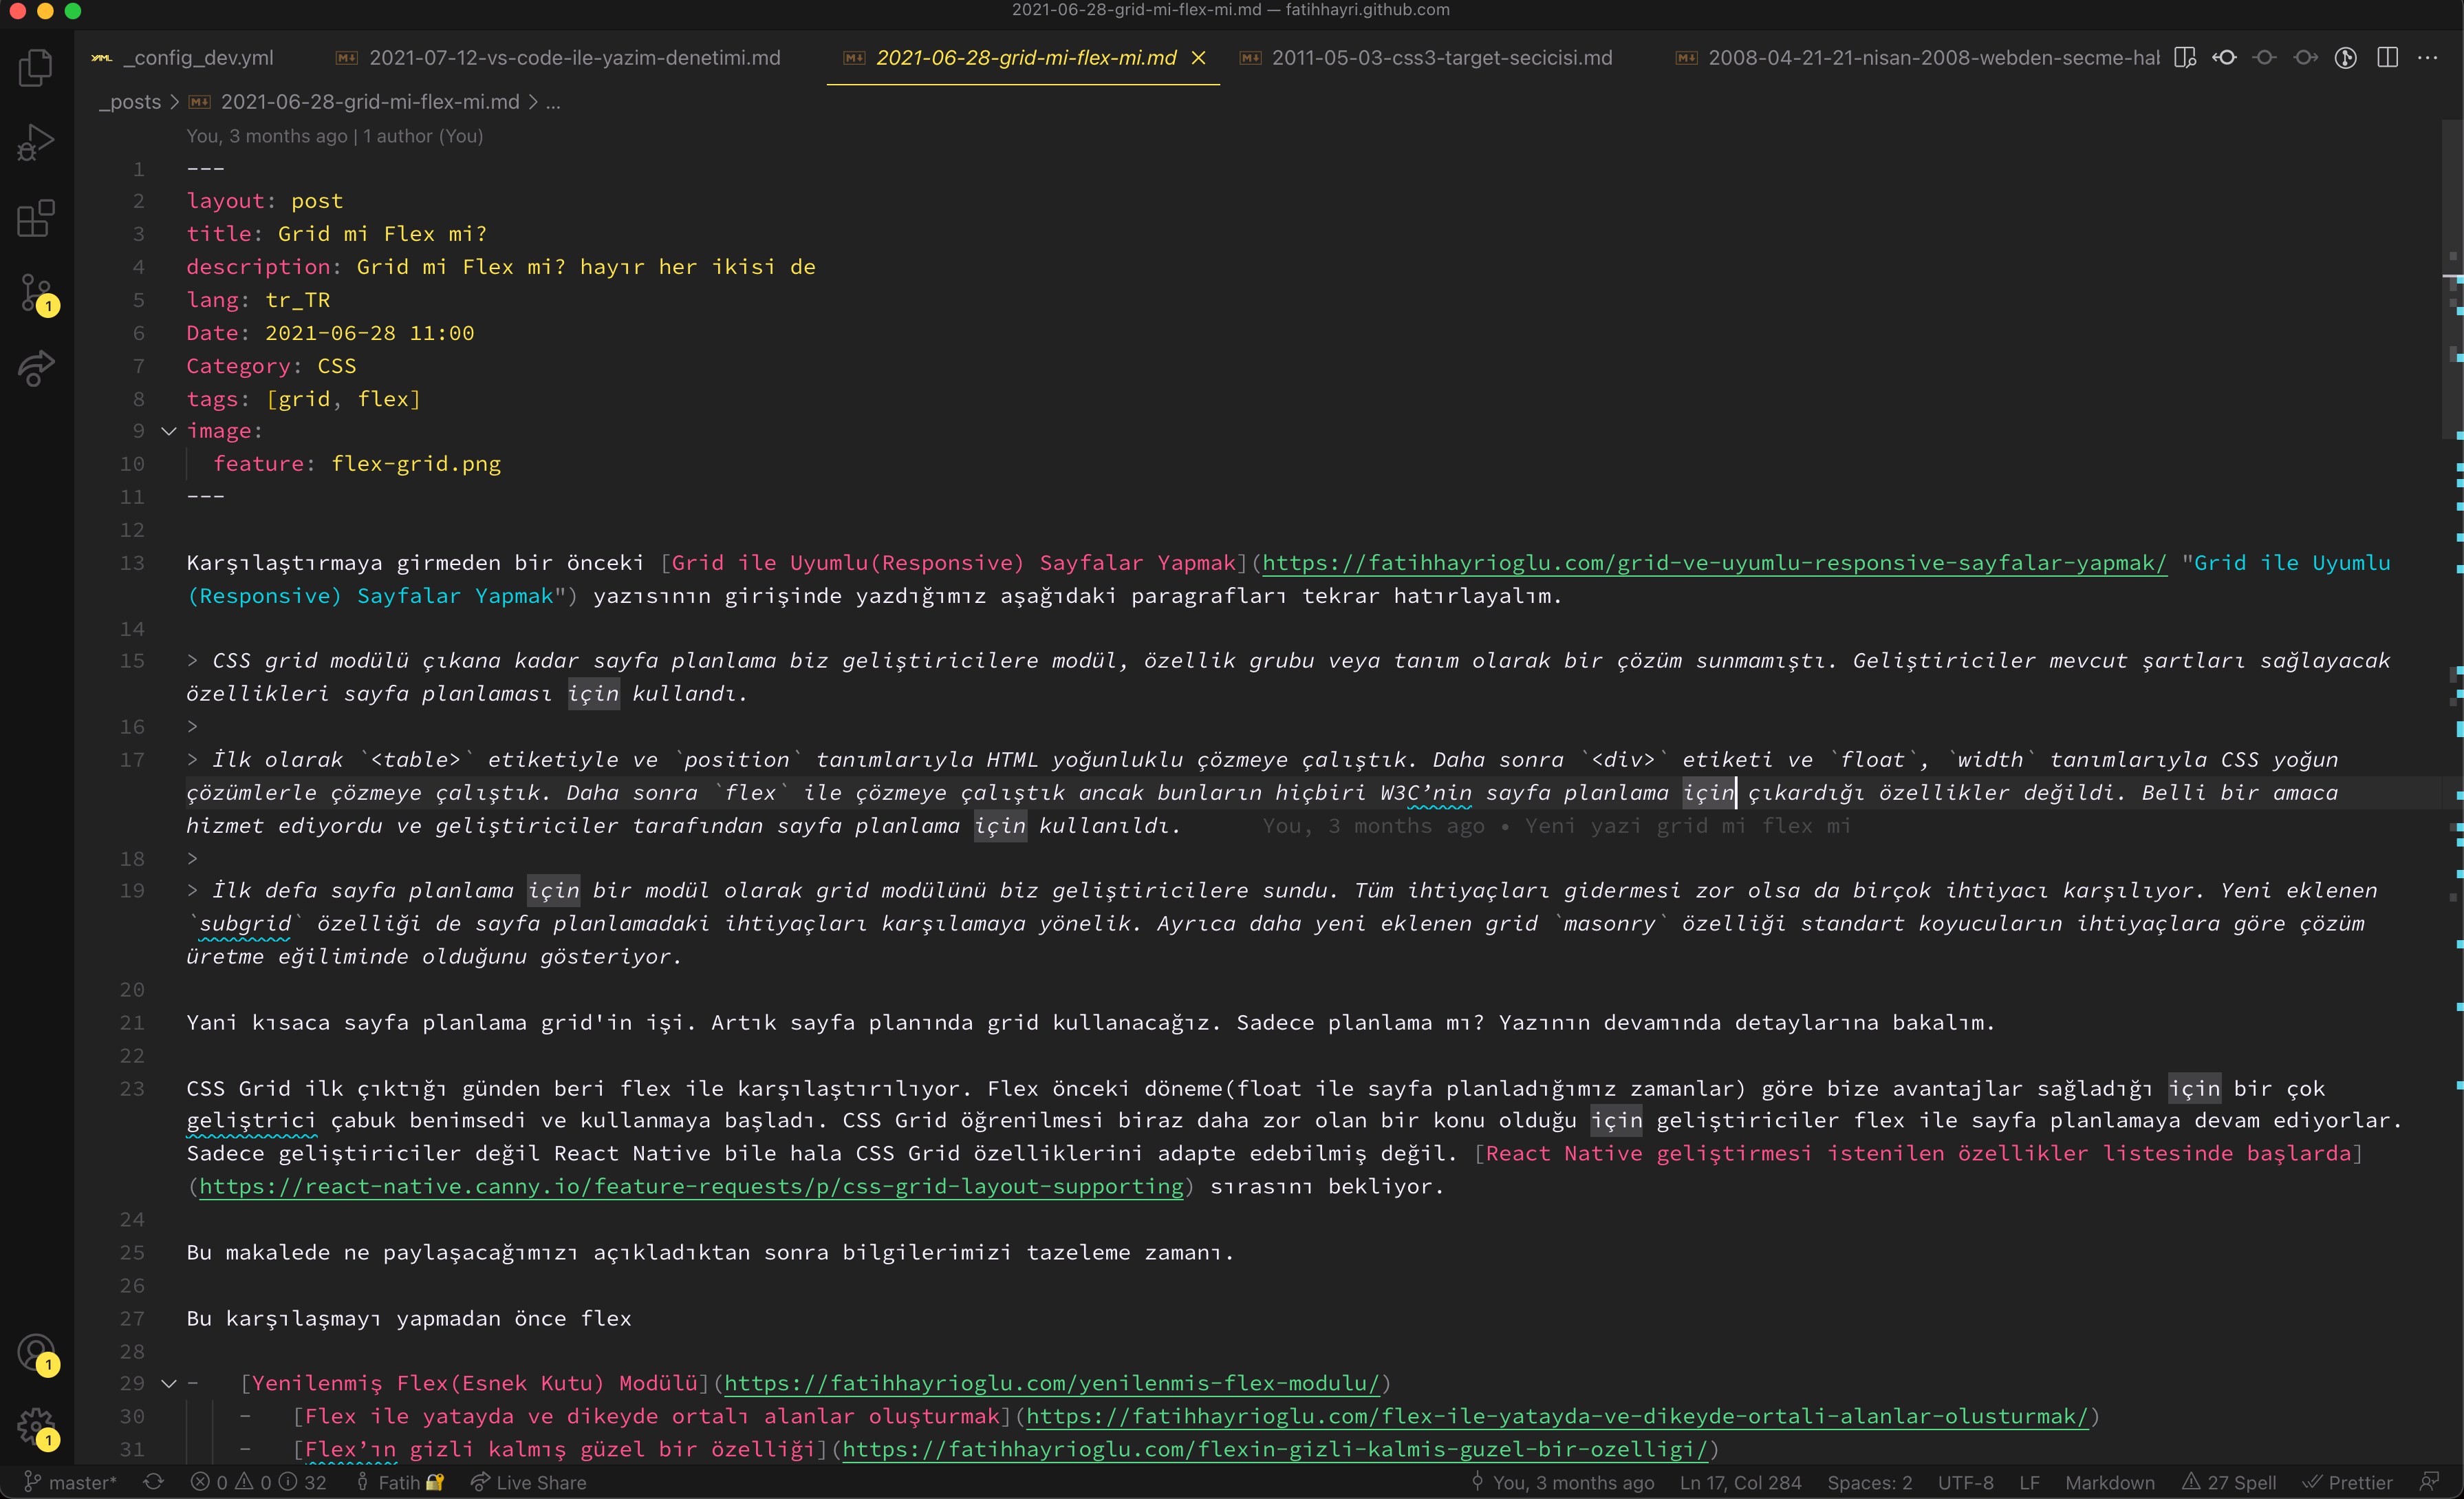The image size is (2464, 1499).
Task: Split the editor into two panes
Action: click(2387, 57)
